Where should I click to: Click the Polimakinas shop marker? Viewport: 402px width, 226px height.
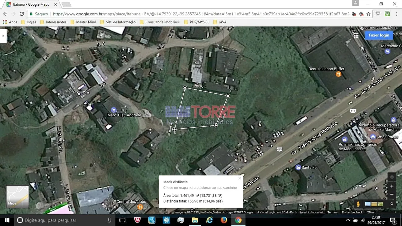345,139
